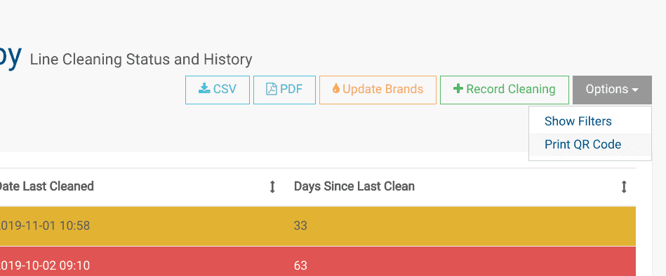This screenshot has height=276, width=666.
Task: Click the download icon on CSV button
Action: [204, 89]
